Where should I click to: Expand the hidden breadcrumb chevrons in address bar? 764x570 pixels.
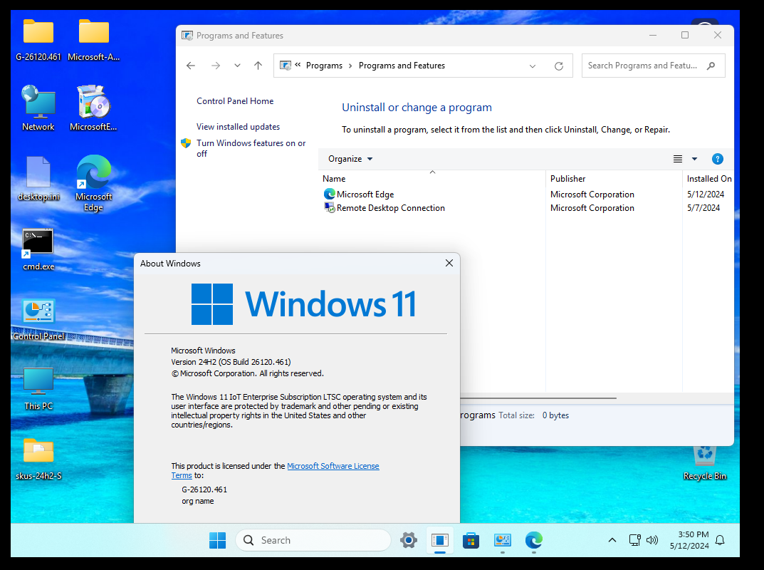coord(298,64)
